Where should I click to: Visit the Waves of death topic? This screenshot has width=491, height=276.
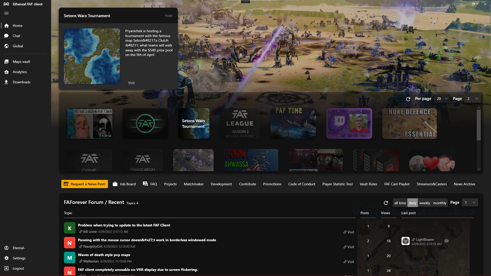(x=349, y=262)
